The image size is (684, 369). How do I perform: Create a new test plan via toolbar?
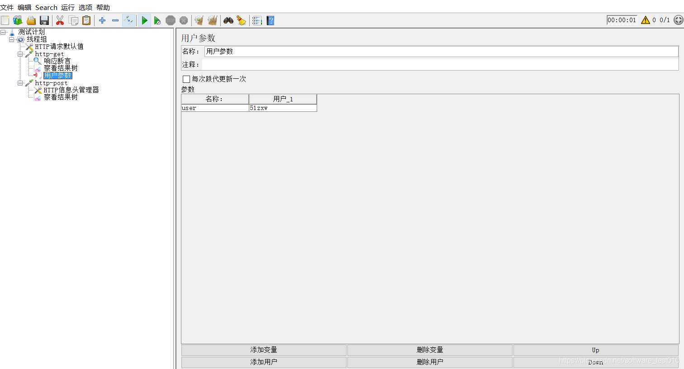5,20
